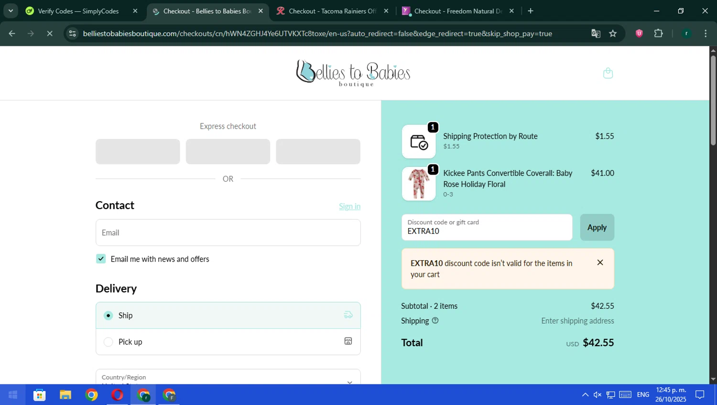This screenshot has height=405, width=717.
Task: Open the clock showing 12:45 p. m.
Action: click(x=671, y=394)
